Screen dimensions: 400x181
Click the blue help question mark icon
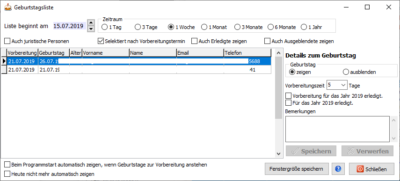[x=338, y=169]
